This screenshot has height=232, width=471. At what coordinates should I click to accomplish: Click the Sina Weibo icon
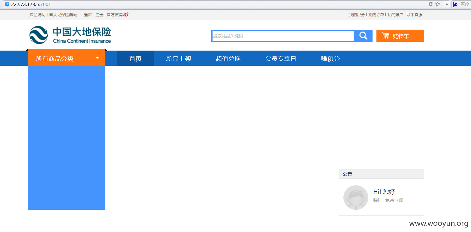pos(126,14)
